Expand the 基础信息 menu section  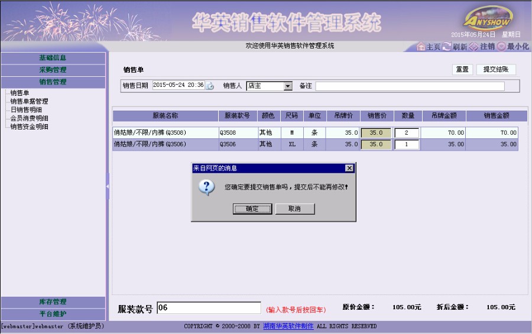[x=53, y=58]
